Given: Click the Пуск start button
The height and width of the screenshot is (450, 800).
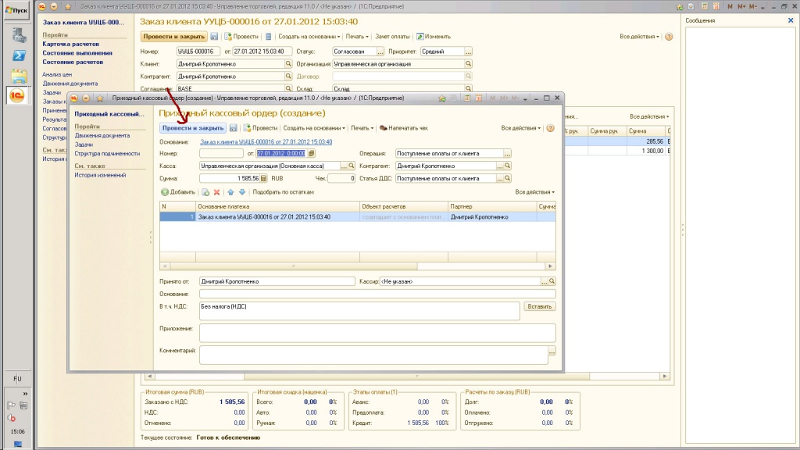Looking at the screenshot, I should pyautogui.click(x=17, y=9).
